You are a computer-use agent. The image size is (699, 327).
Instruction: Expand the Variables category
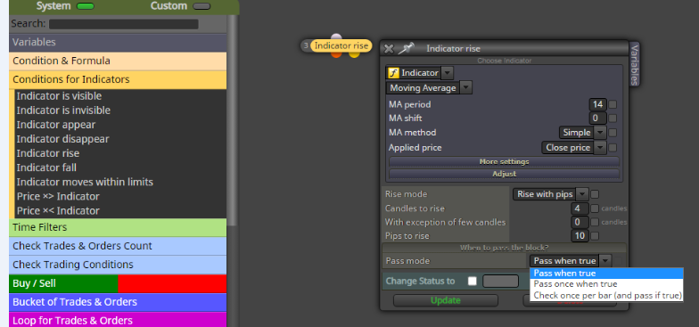[x=118, y=43]
